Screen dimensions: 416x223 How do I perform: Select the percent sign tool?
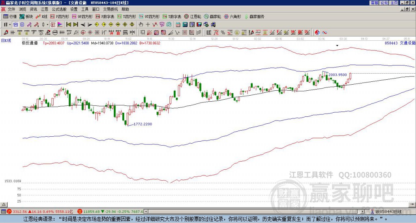(223, 33)
